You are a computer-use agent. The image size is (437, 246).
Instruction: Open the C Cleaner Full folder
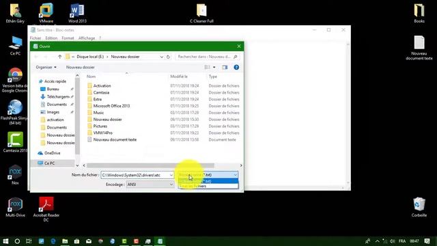[x=201, y=13]
